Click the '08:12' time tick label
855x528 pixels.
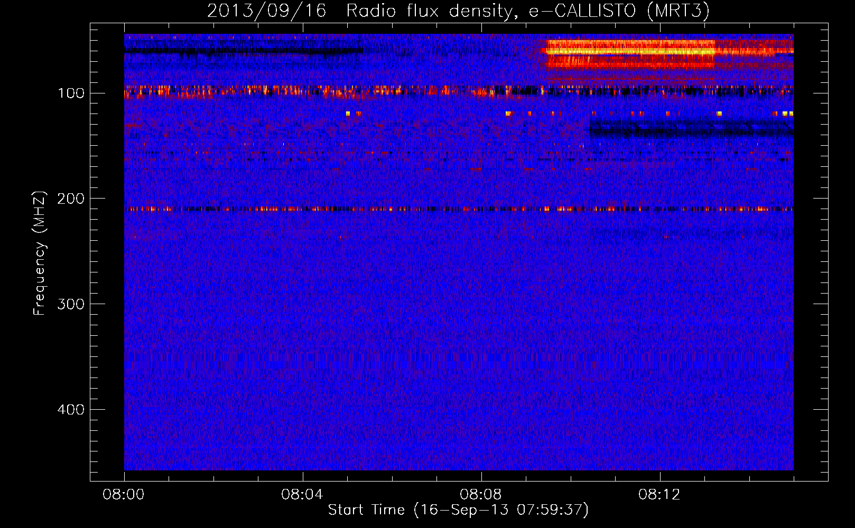(x=659, y=495)
